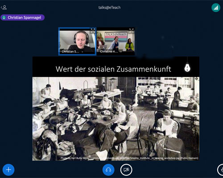Toggle the listen-only headphones audio button
Viewport: 223px width, 178px height.
[x=108, y=170]
